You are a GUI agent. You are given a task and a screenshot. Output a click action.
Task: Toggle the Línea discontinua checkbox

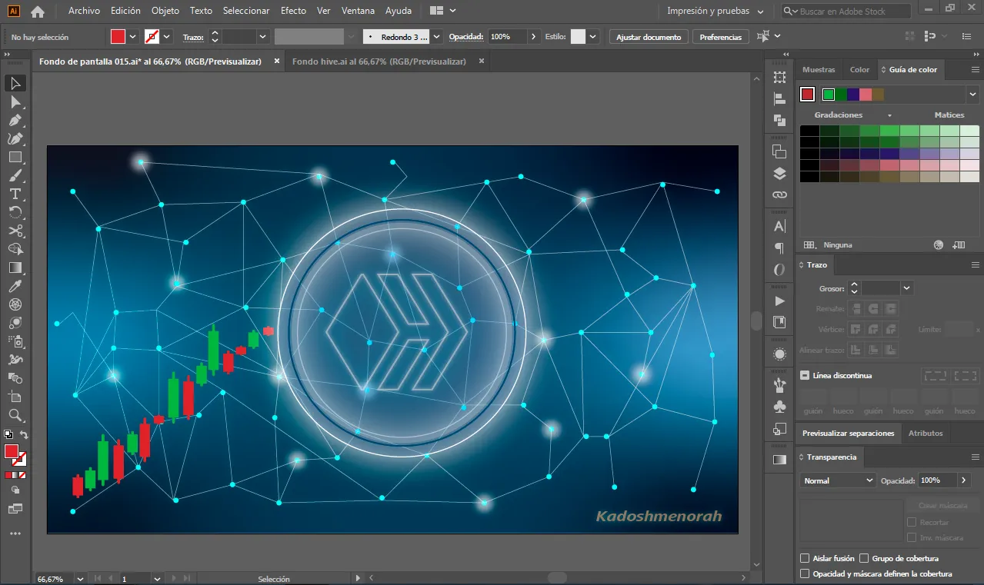point(805,376)
